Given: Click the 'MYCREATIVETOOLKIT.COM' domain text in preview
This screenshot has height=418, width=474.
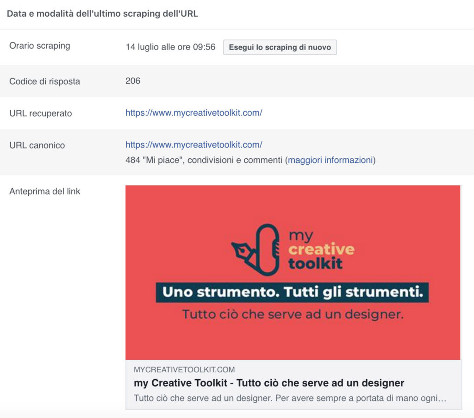Looking at the screenshot, I should click(184, 370).
